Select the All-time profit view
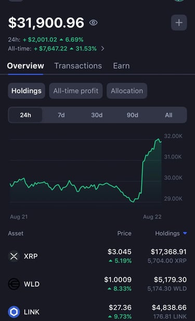The height and width of the screenshot is (321, 195). (x=76, y=91)
